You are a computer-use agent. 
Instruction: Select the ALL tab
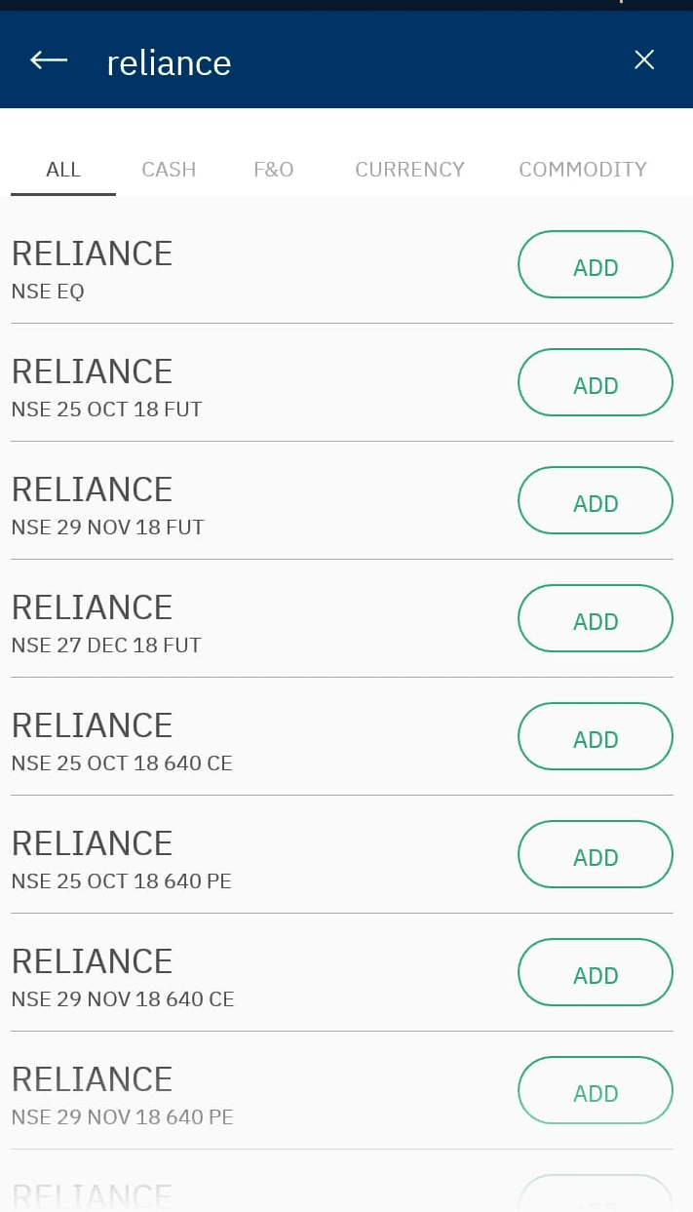tap(63, 169)
